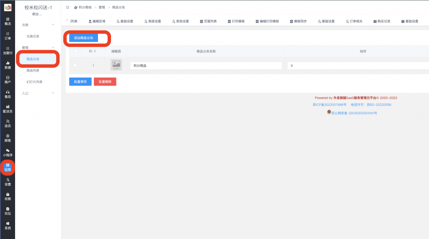
Task: Open the 基础设置 tab right after 编辑区域
Action: pos(125,21)
